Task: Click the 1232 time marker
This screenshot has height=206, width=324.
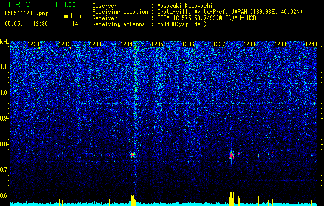Action: (x=64, y=44)
